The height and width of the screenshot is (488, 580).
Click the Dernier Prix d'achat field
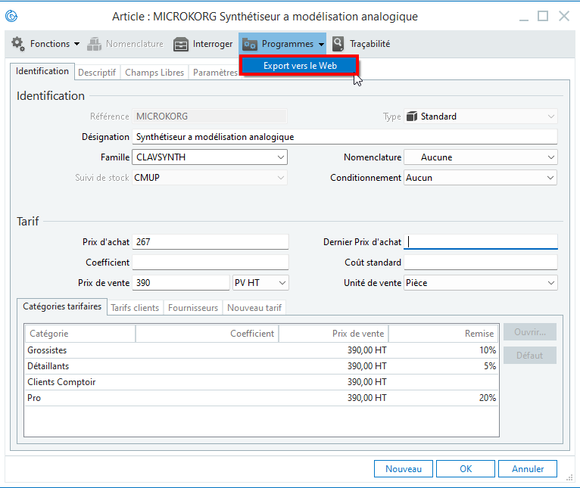point(481,242)
